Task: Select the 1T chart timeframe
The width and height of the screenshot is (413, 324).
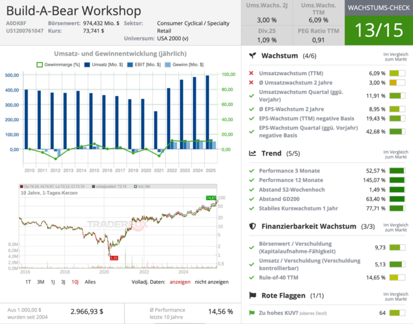Action: [28, 282]
